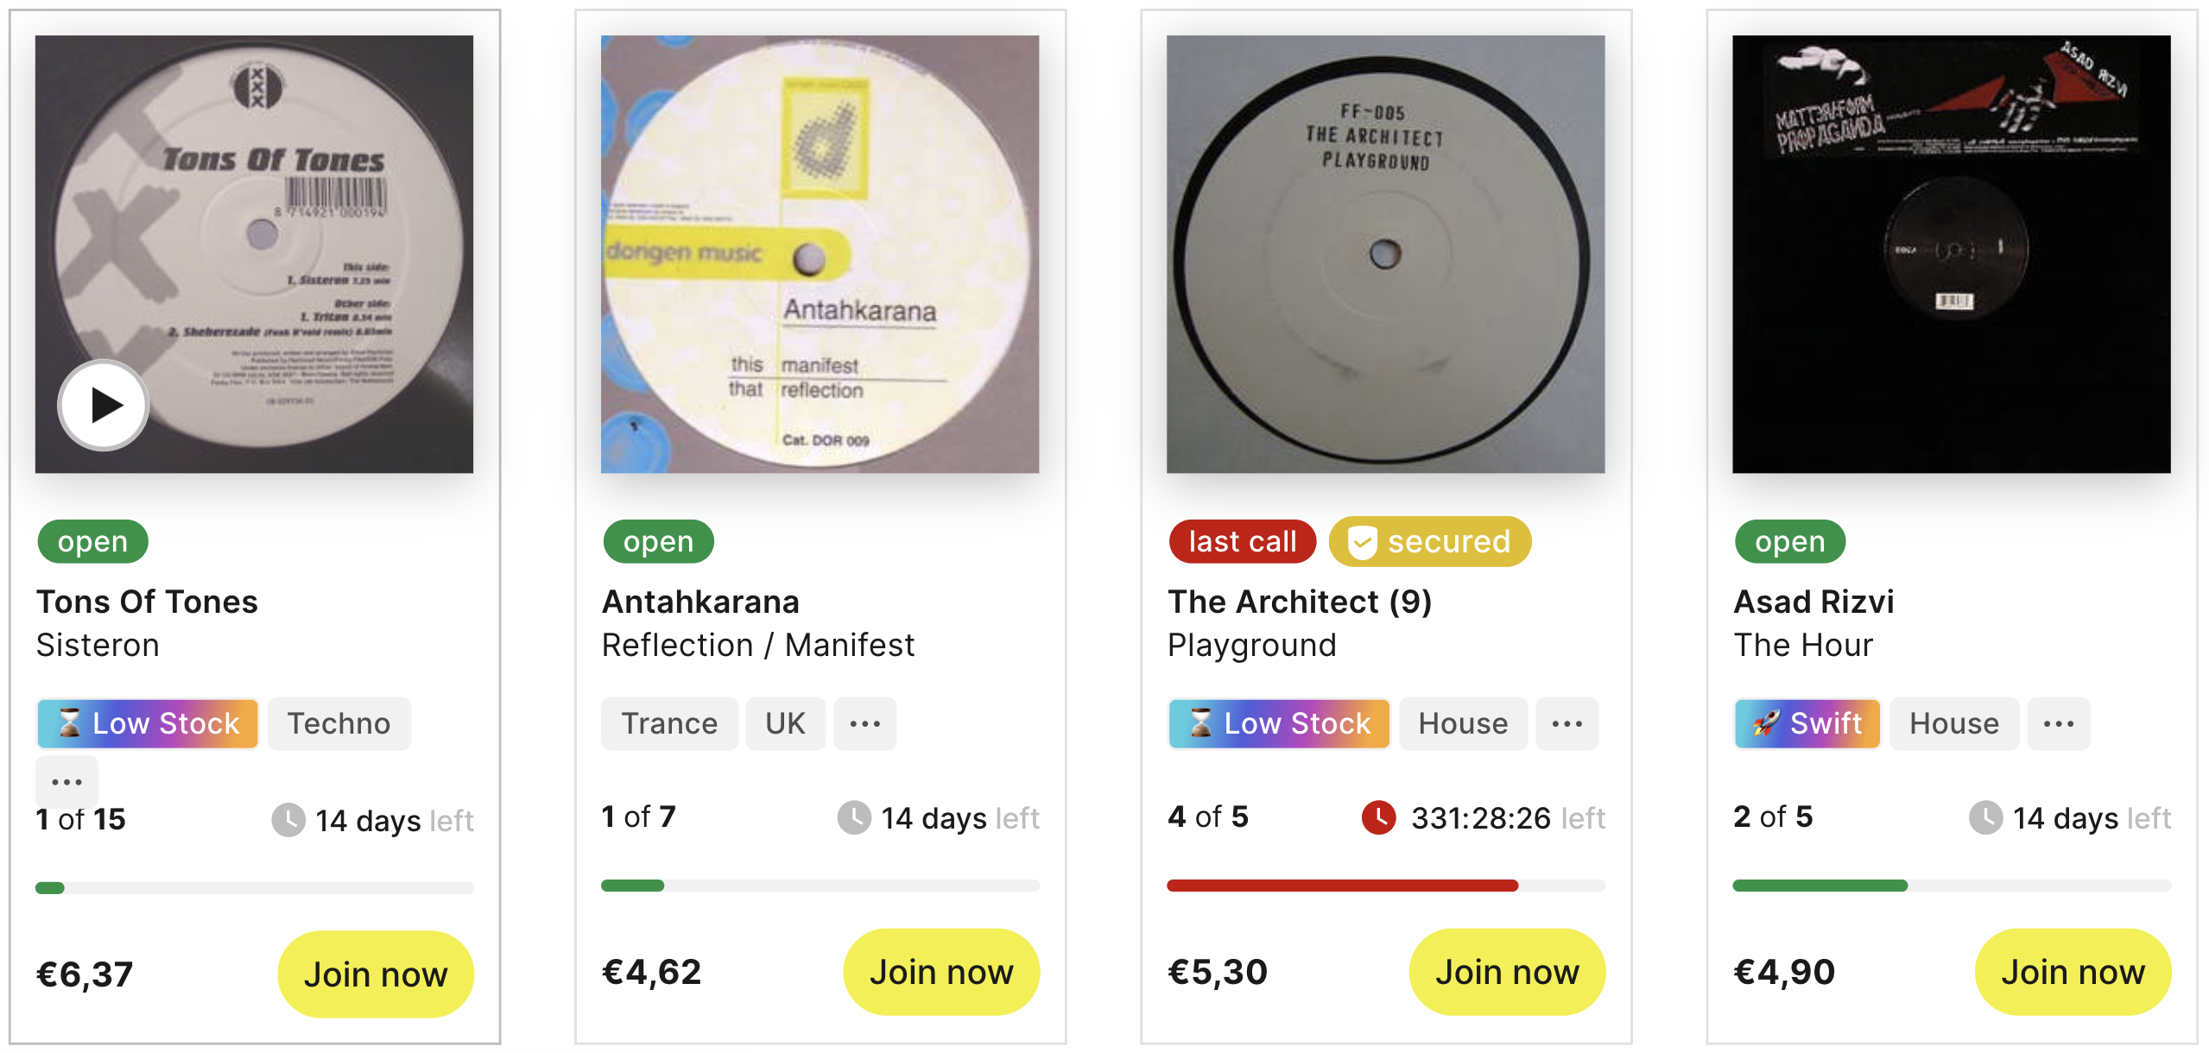Play the Tons Of Tones Sisteron preview
The height and width of the screenshot is (1053, 2209).
click(104, 405)
